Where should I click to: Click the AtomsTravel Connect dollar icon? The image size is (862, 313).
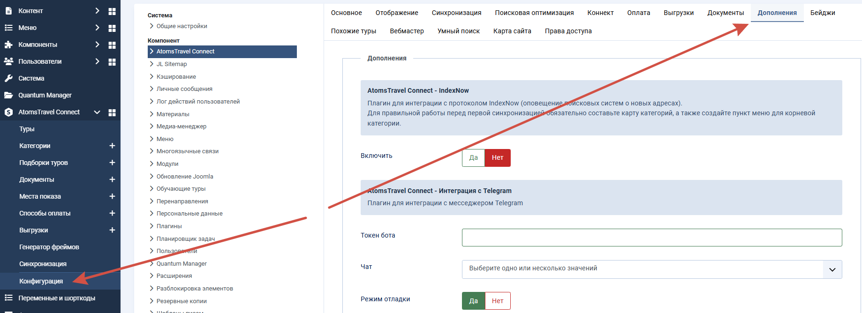tap(8, 112)
